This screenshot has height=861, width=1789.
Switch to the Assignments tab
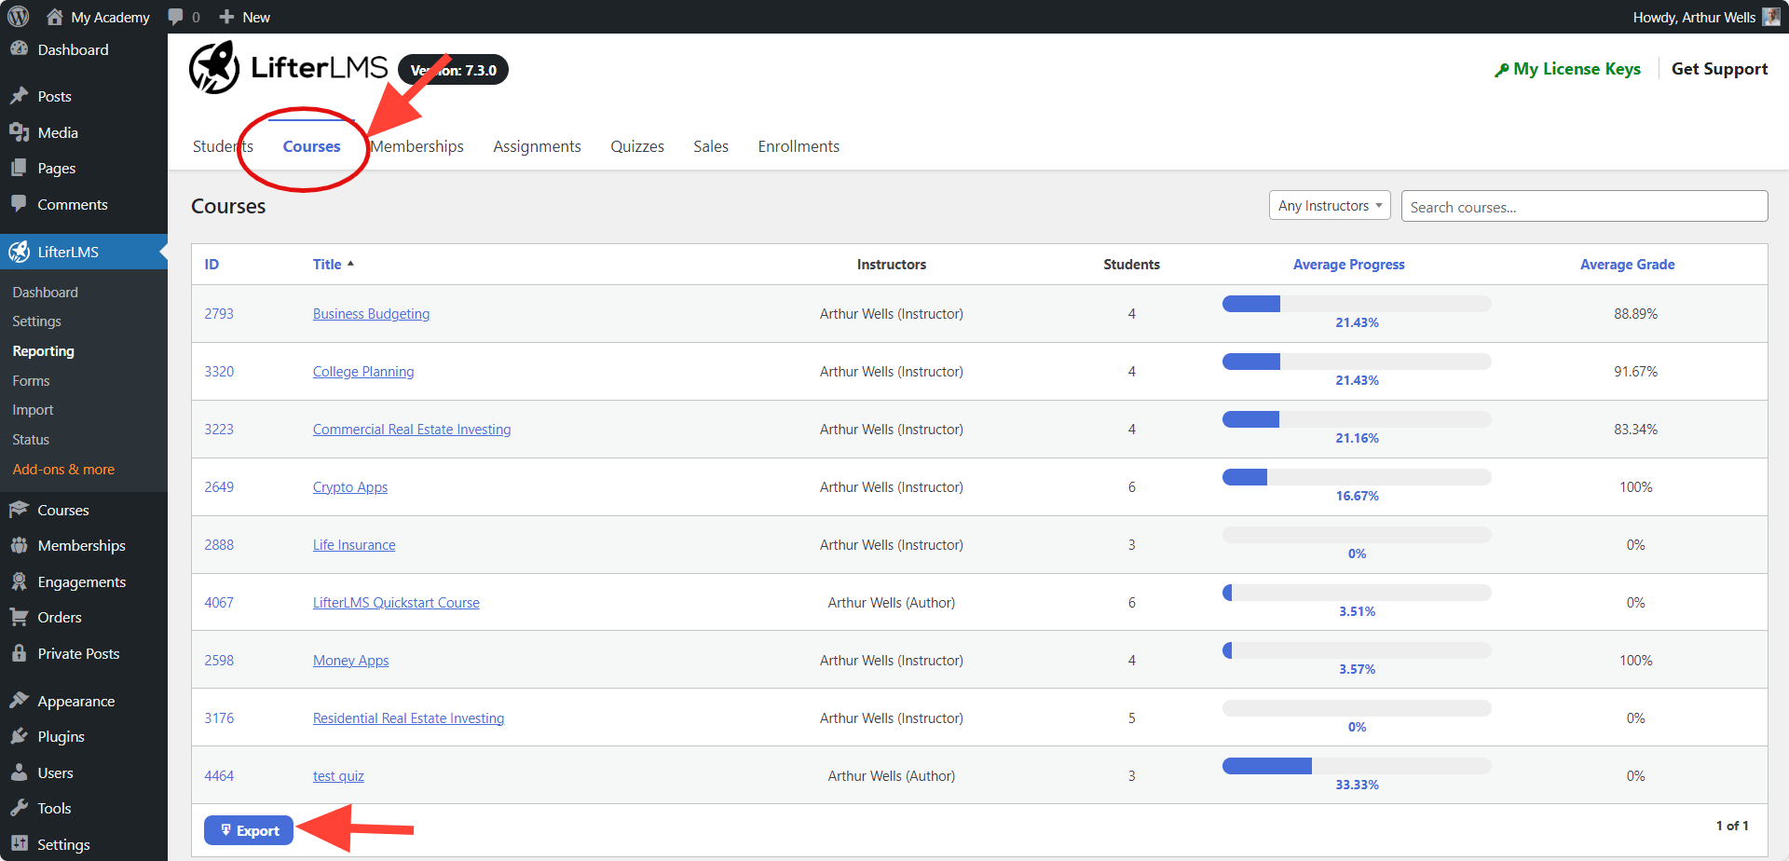pyautogui.click(x=537, y=146)
